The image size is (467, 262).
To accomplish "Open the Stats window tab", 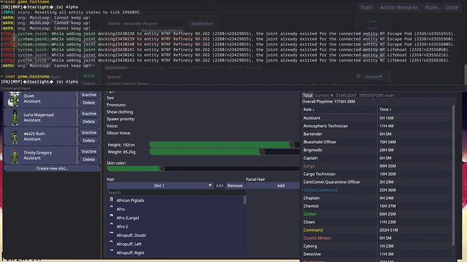I will point(367,7).
